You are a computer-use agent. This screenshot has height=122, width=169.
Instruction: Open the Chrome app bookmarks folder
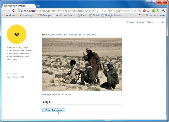click(25, 15)
